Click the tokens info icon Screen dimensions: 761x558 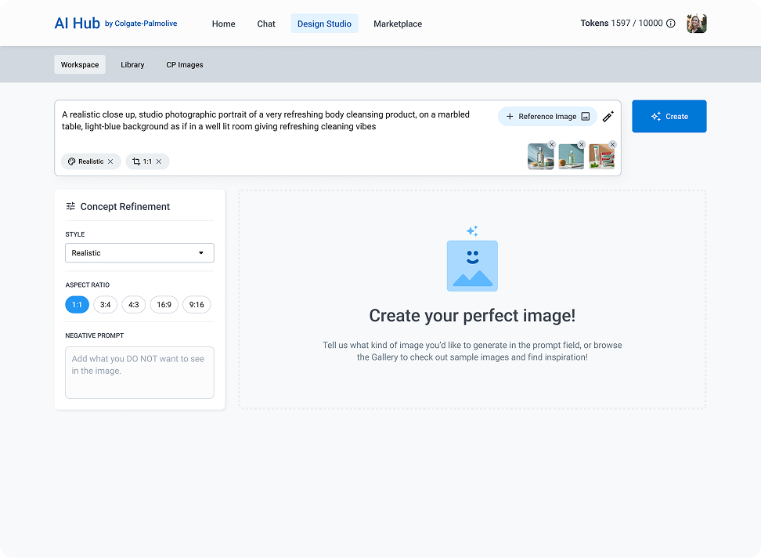pyautogui.click(x=670, y=24)
